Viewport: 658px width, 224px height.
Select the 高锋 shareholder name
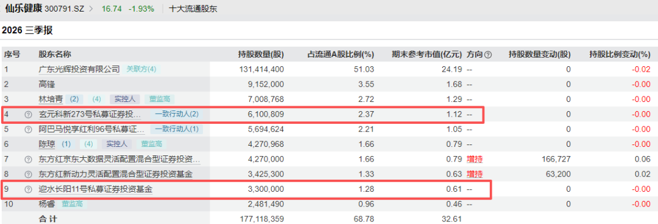tap(46, 84)
